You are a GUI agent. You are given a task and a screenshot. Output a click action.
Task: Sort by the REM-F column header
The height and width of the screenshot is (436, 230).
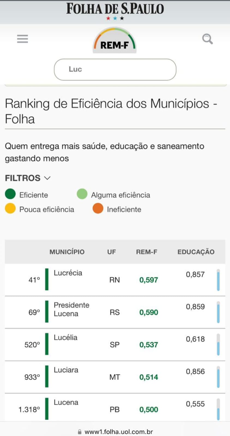click(147, 252)
